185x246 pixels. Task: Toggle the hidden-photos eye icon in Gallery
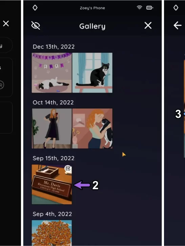tap(36, 25)
